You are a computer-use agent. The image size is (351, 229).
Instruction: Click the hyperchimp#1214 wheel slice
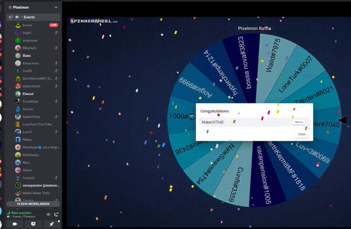220,73
